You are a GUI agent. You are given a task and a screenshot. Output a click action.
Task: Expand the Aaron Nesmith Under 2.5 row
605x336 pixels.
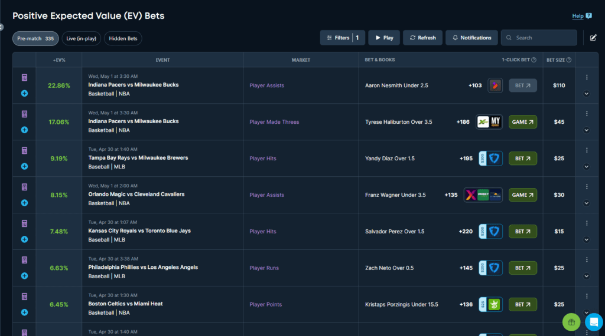pyautogui.click(x=587, y=94)
